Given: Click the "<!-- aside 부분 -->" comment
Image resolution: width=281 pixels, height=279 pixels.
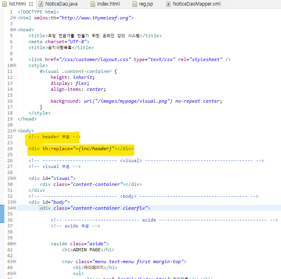Looking at the screenshot, I should point(75,226).
